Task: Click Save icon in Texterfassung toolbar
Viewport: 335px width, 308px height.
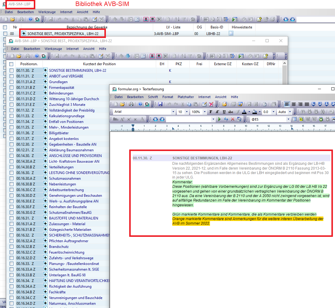Action: tap(160, 104)
